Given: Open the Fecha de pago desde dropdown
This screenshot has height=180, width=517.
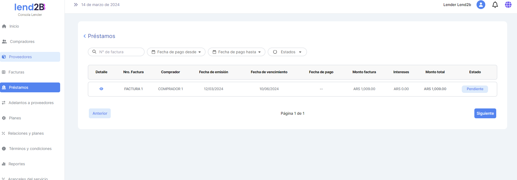Looking at the screenshot, I should (176, 52).
